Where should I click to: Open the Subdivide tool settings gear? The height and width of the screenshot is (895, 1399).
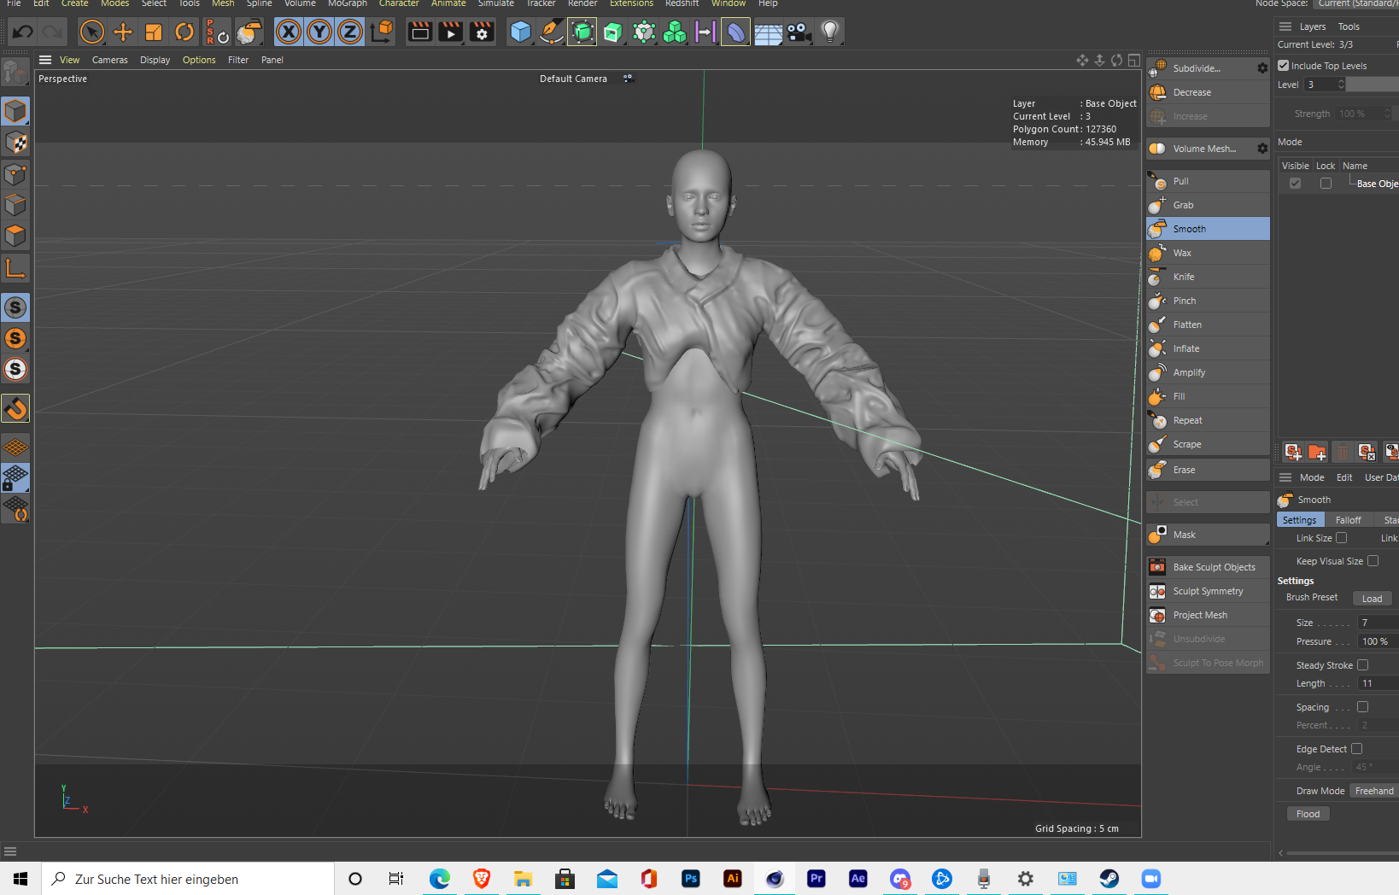coord(1261,67)
